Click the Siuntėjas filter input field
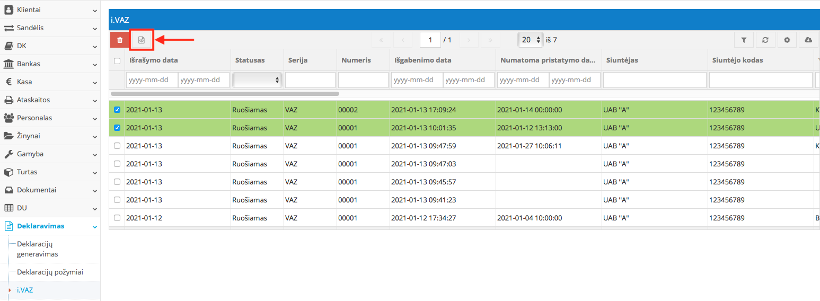The width and height of the screenshot is (820, 301). [655, 80]
